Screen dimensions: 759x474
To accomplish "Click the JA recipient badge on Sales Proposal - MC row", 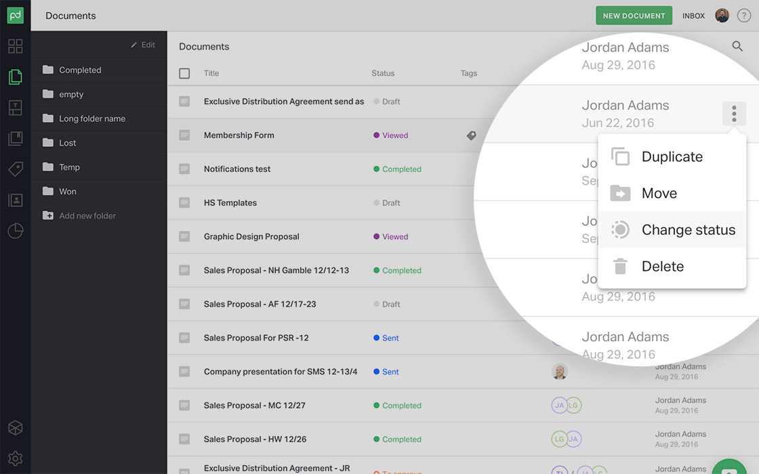I will coord(559,406).
